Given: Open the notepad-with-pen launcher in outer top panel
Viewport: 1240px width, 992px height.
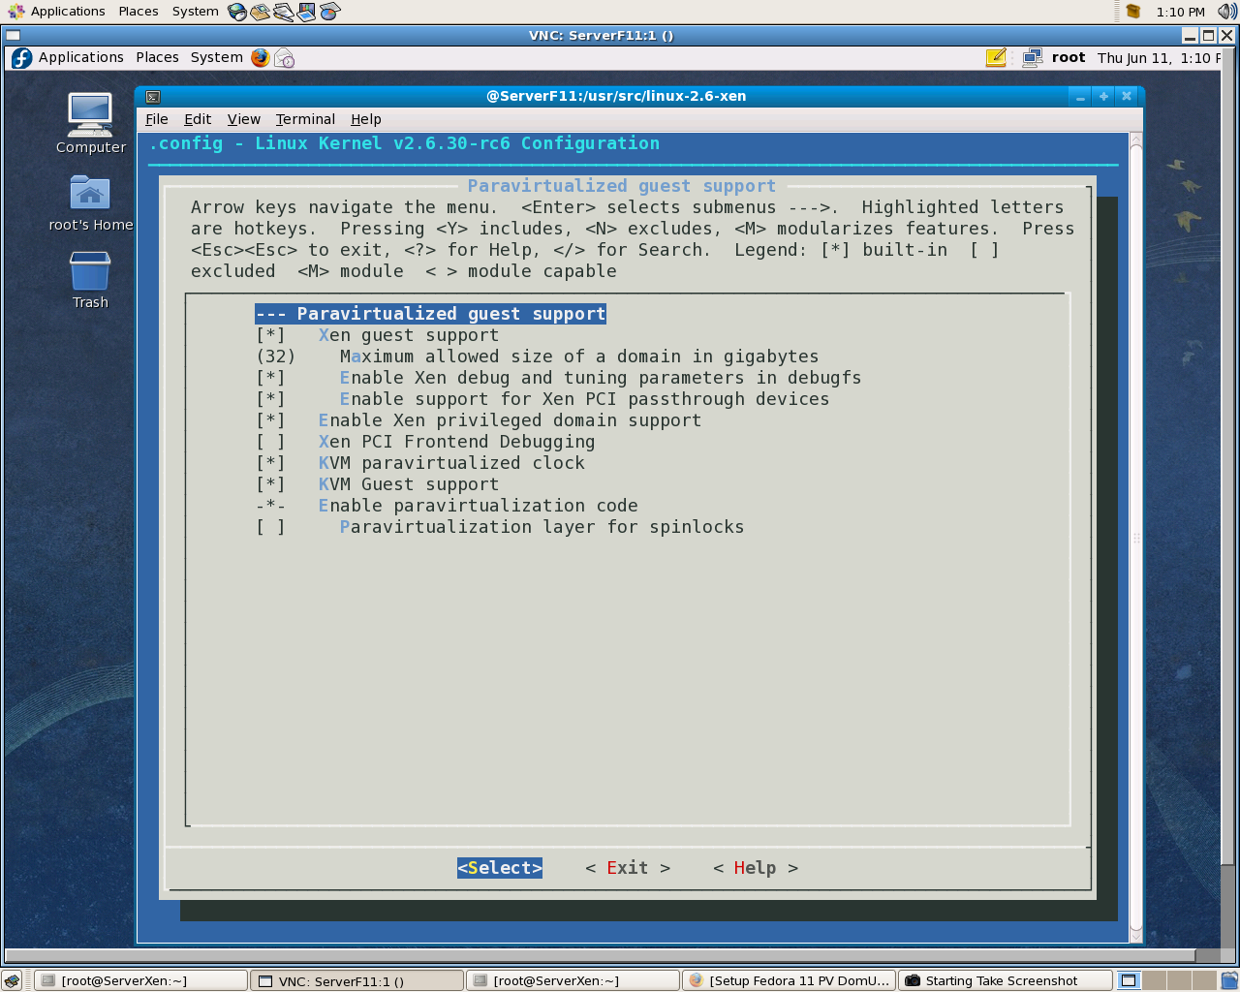Looking at the screenshot, I should pos(283,12).
